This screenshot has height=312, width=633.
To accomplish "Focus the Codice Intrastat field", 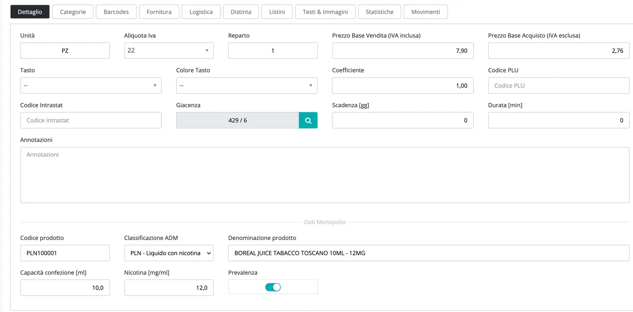I will [x=91, y=120].
